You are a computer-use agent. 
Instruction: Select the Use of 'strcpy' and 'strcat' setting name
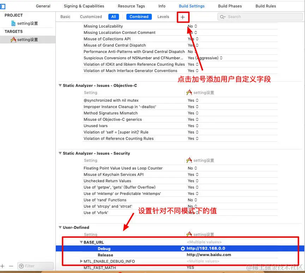108,206
